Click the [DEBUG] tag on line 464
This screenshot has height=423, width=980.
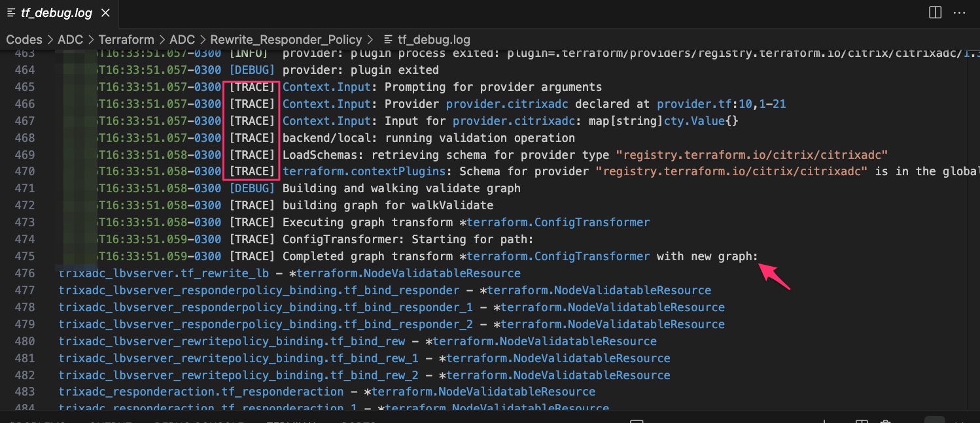pyautogui.click(x=252, y=70)
